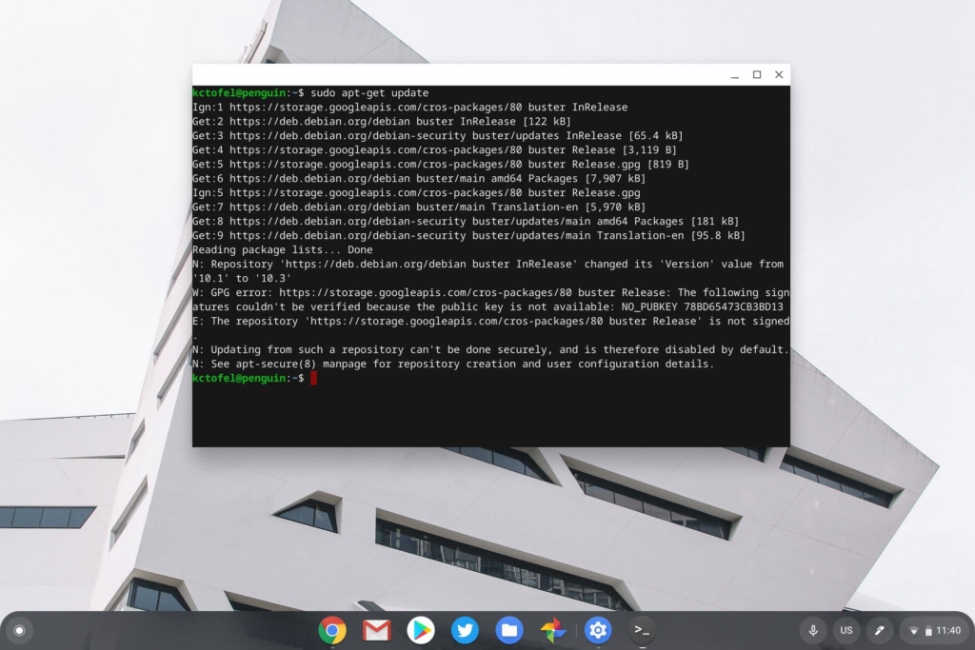Viewport: 975px width, 650px height.
Task: Maximize the Terminal window
Action: [x=757, y=74]
